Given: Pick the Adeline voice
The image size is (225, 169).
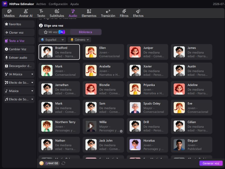Looking at the screenshot, I should coord(192,89).
